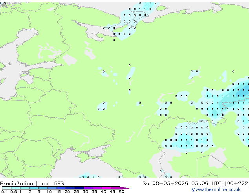Image resolution: width=249 pixels, height=193 pixels.
Task: Click the Precipitation [mm] GFS title
Action: click(32, 184)
